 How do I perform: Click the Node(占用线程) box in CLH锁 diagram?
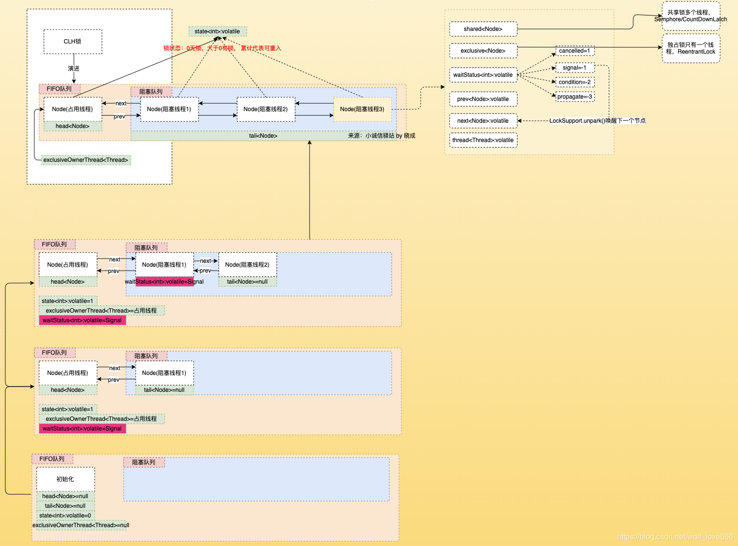click(x=72, y=109)
